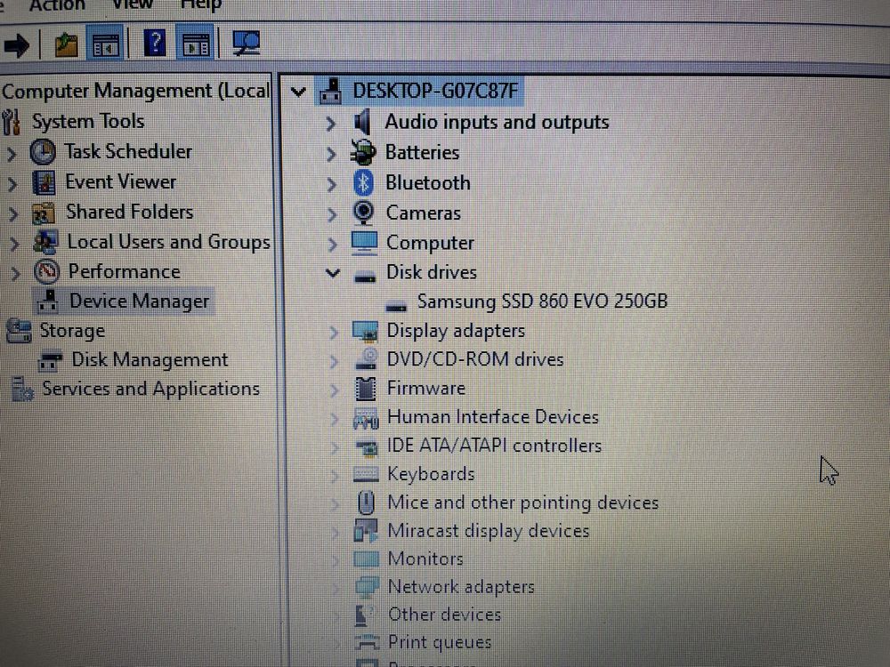Expand the Display adapters category

click(334, 333)
